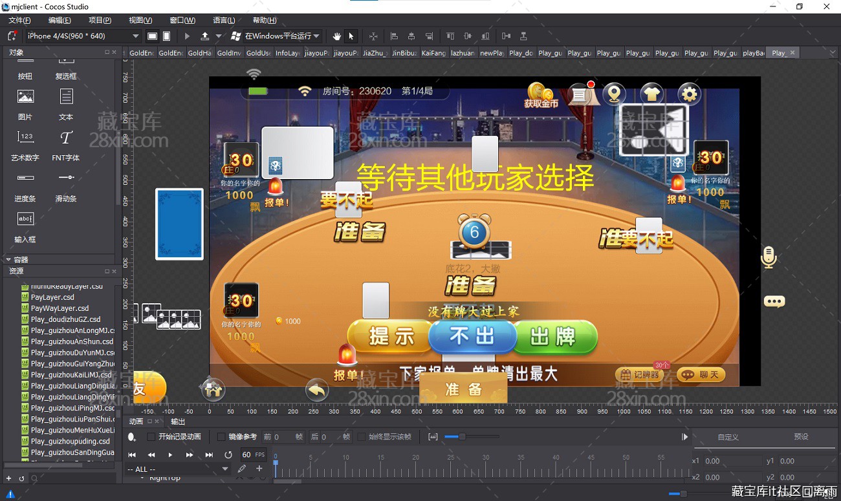Choose the 输入框 text field widget
Viewport: 841px width, 501px height.
pos(25,219)
